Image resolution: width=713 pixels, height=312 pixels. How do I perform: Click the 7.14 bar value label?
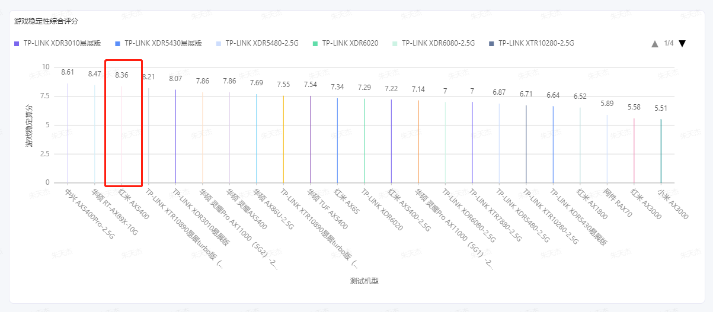pyautogui.click(x=418, y=89)
